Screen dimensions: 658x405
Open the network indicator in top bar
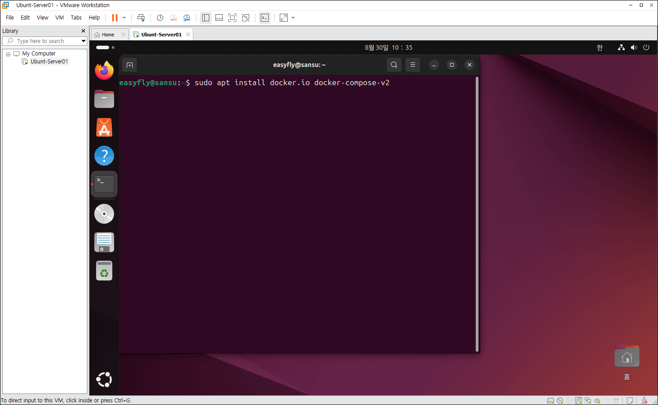621,47
